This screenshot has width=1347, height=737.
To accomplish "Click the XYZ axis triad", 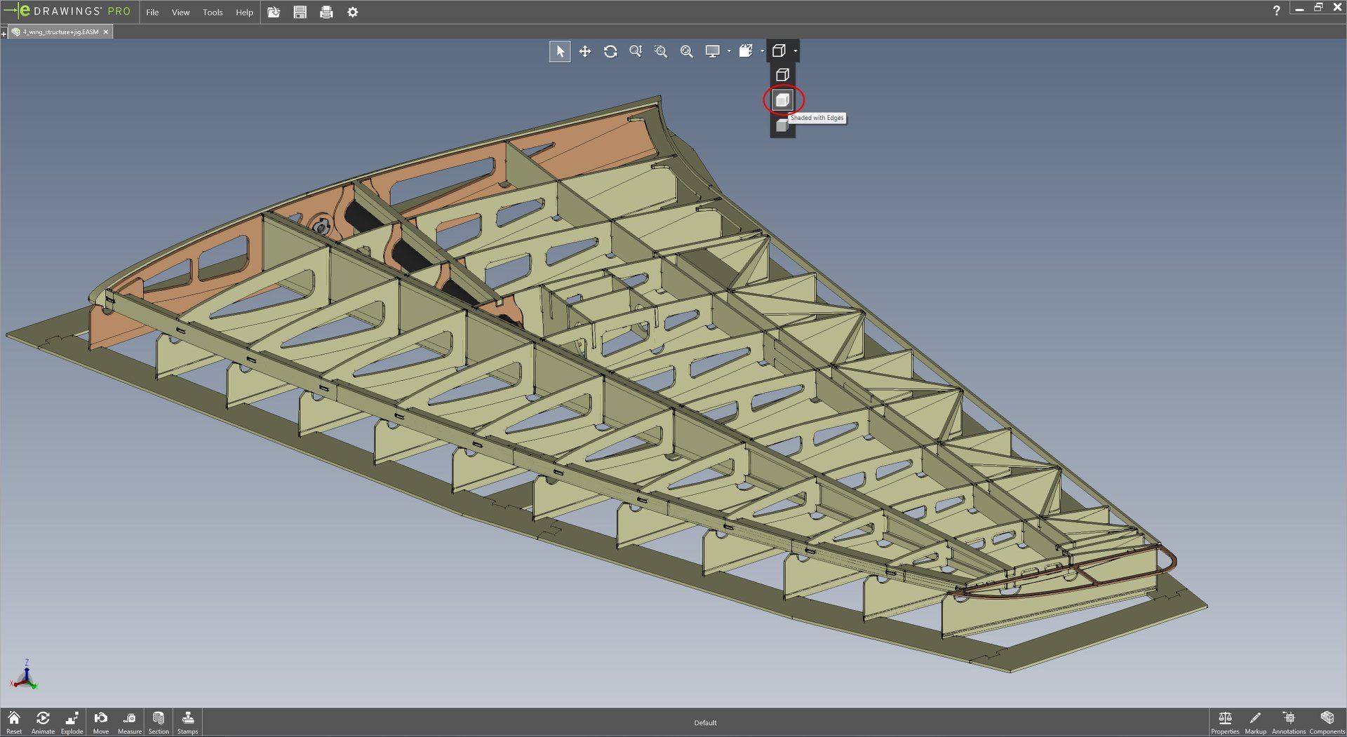I will point(25,676).
